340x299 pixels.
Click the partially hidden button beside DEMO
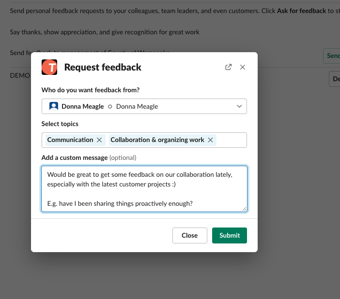click(x=335, y=79)
